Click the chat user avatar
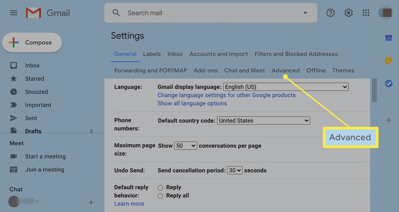Screen dimensions: 399x212 tap(14, 201)
